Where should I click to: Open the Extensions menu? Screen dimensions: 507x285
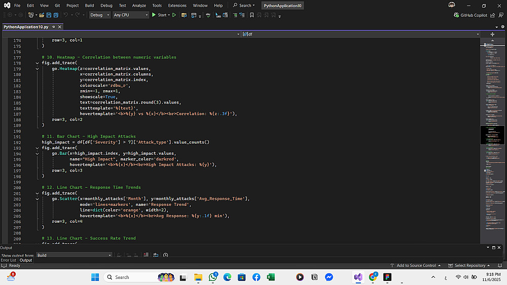click(x=177, y=6)
